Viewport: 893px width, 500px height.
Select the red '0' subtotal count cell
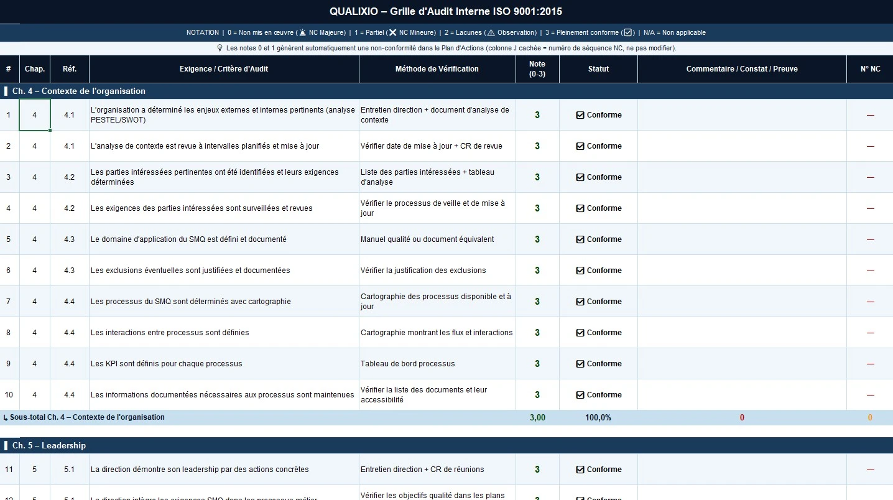[x=742, y=417]
